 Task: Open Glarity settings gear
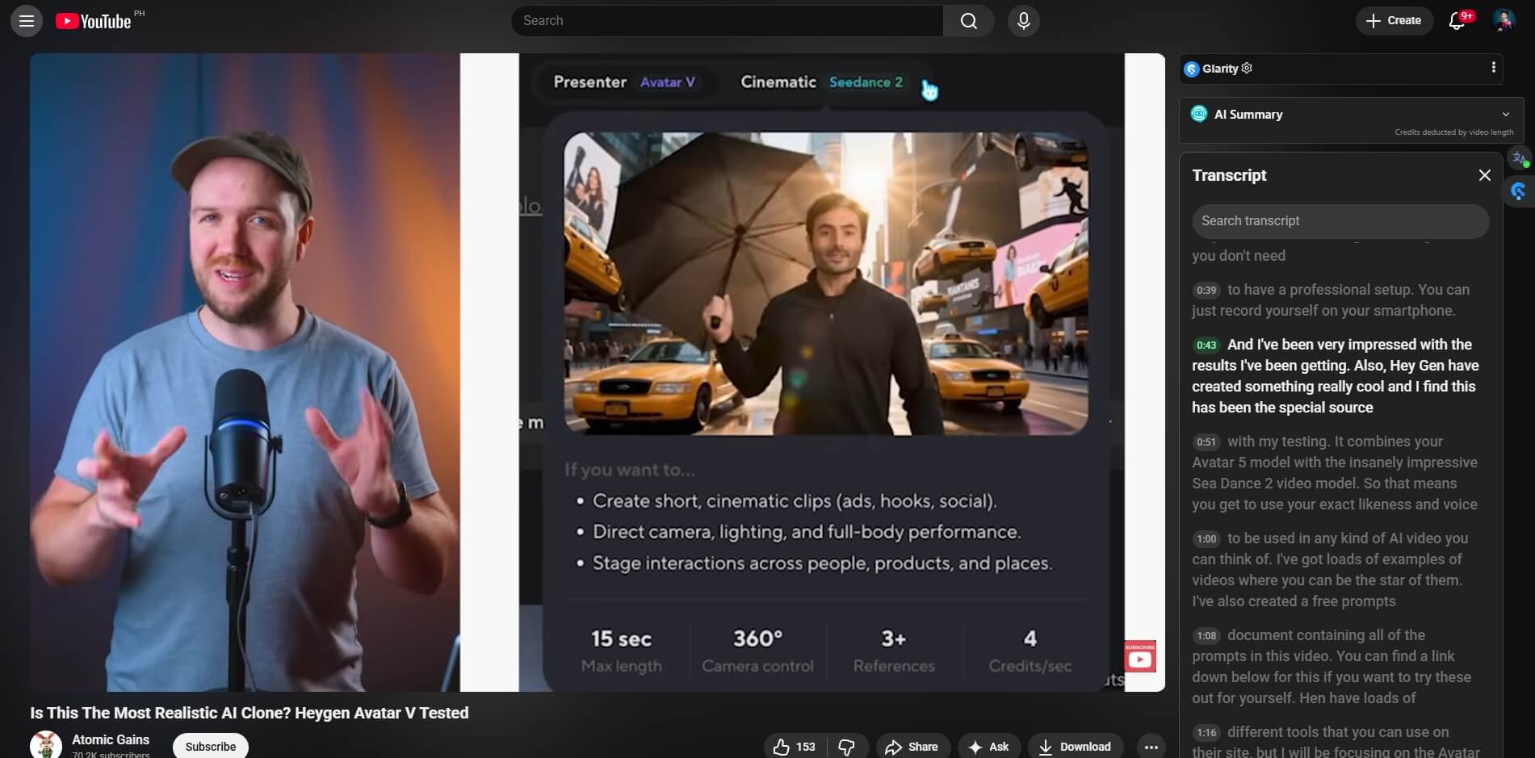[x=1247, y=69]
